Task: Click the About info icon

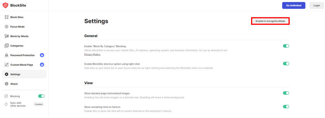Action: 6,84
